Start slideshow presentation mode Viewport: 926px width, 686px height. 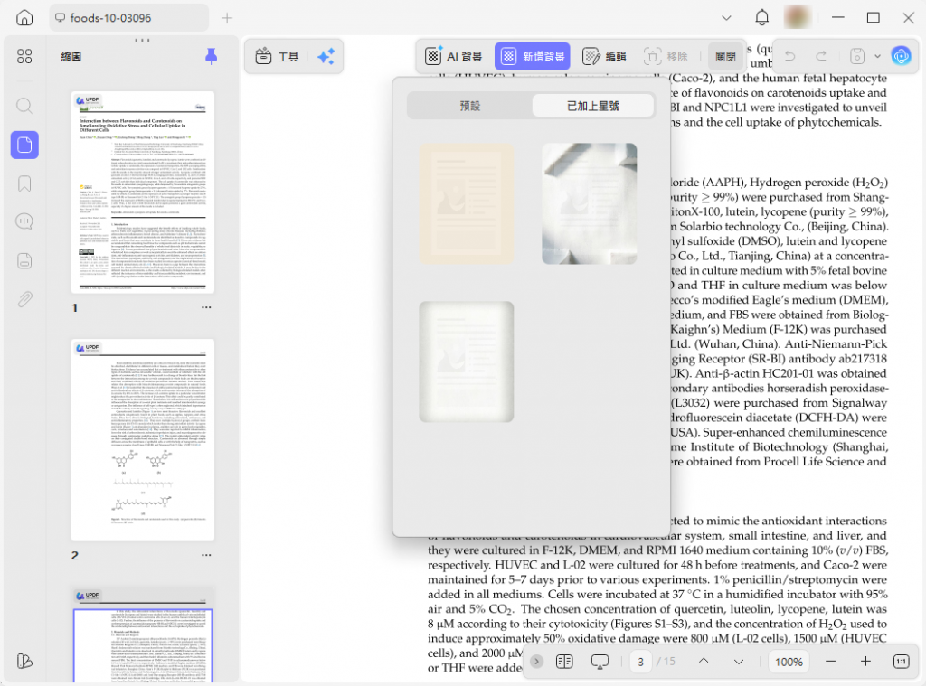600,662
